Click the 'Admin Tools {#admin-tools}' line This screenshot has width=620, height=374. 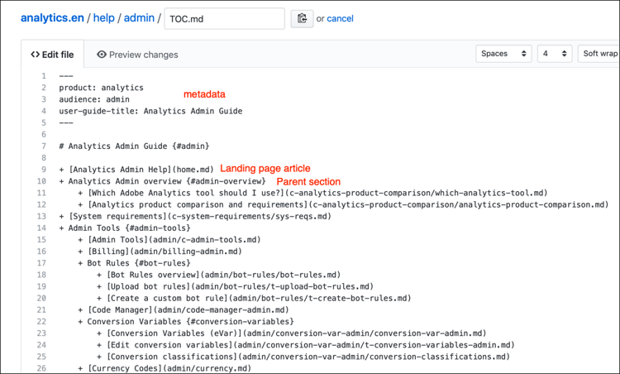125,228
